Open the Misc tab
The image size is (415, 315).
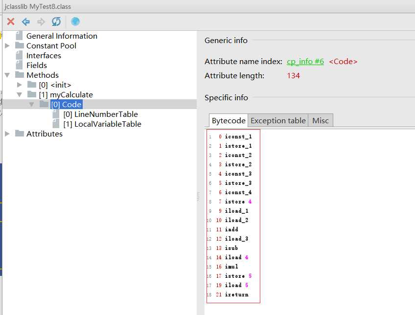tap(320, 121)
